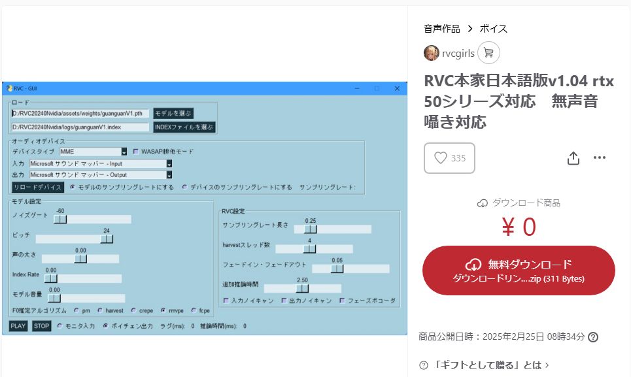Click the モデル音量 slider handle
This screenshot has height=377, width=631.
click(x=54, y=298)
